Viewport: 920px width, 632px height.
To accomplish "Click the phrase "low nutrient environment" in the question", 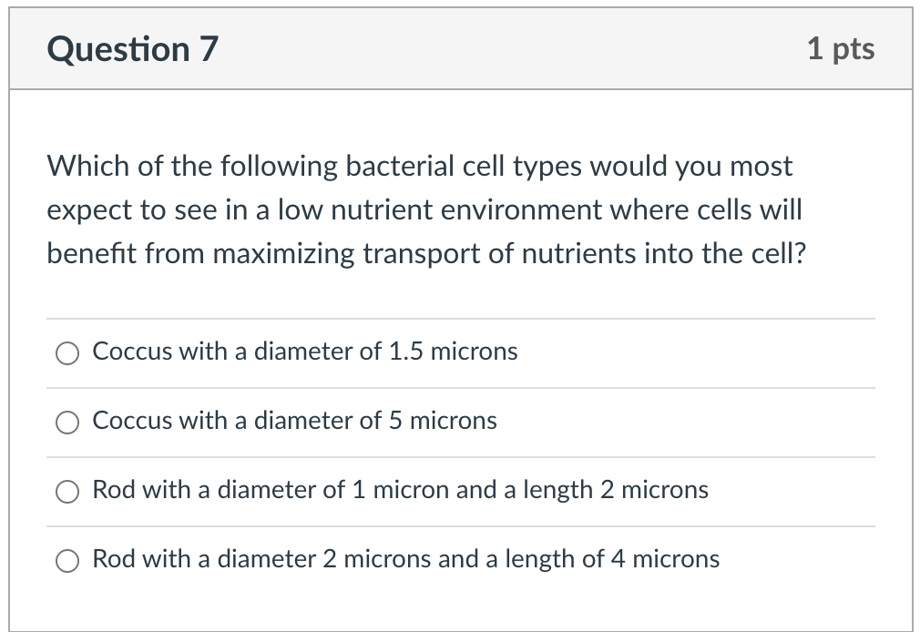I will coord(439,210).
